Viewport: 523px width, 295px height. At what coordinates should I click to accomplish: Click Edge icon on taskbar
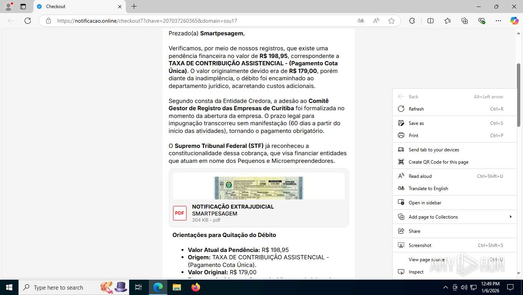pos(158,287)
